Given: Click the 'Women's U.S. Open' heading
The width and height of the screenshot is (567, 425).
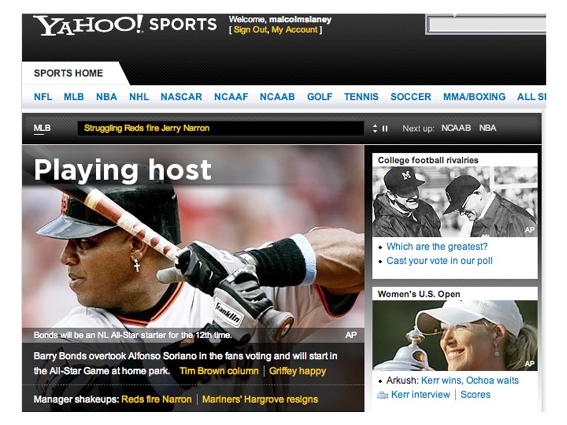Looking at the screenshot, I should [x=419, y=294].
